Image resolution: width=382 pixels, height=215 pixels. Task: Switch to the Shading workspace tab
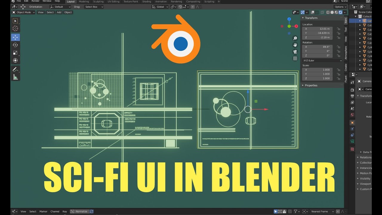click(x=147, y=1)
